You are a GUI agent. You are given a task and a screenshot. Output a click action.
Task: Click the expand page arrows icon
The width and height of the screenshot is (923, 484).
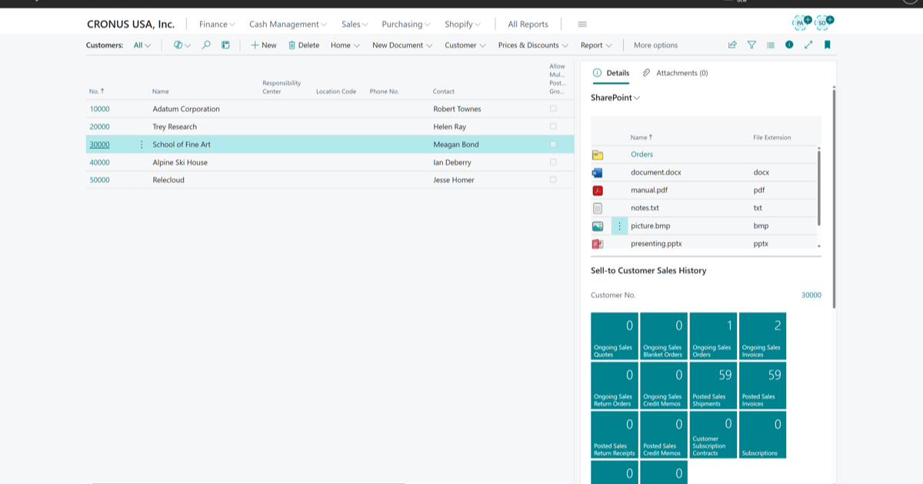(808, 45)
